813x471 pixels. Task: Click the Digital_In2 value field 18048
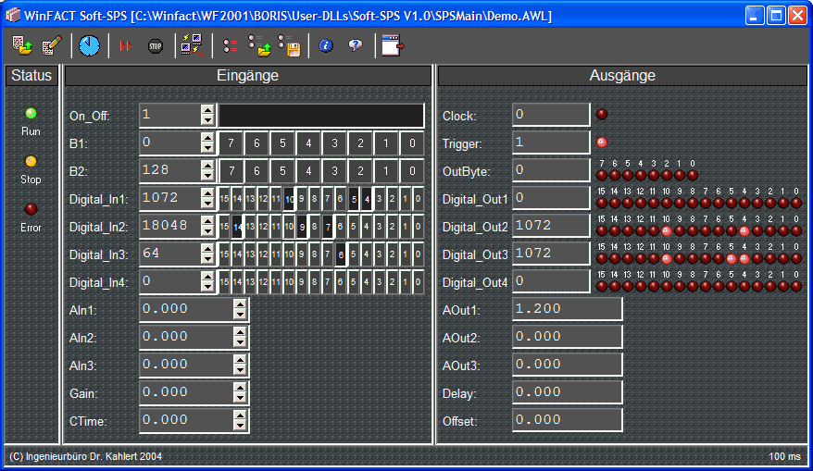pos(170,226)
